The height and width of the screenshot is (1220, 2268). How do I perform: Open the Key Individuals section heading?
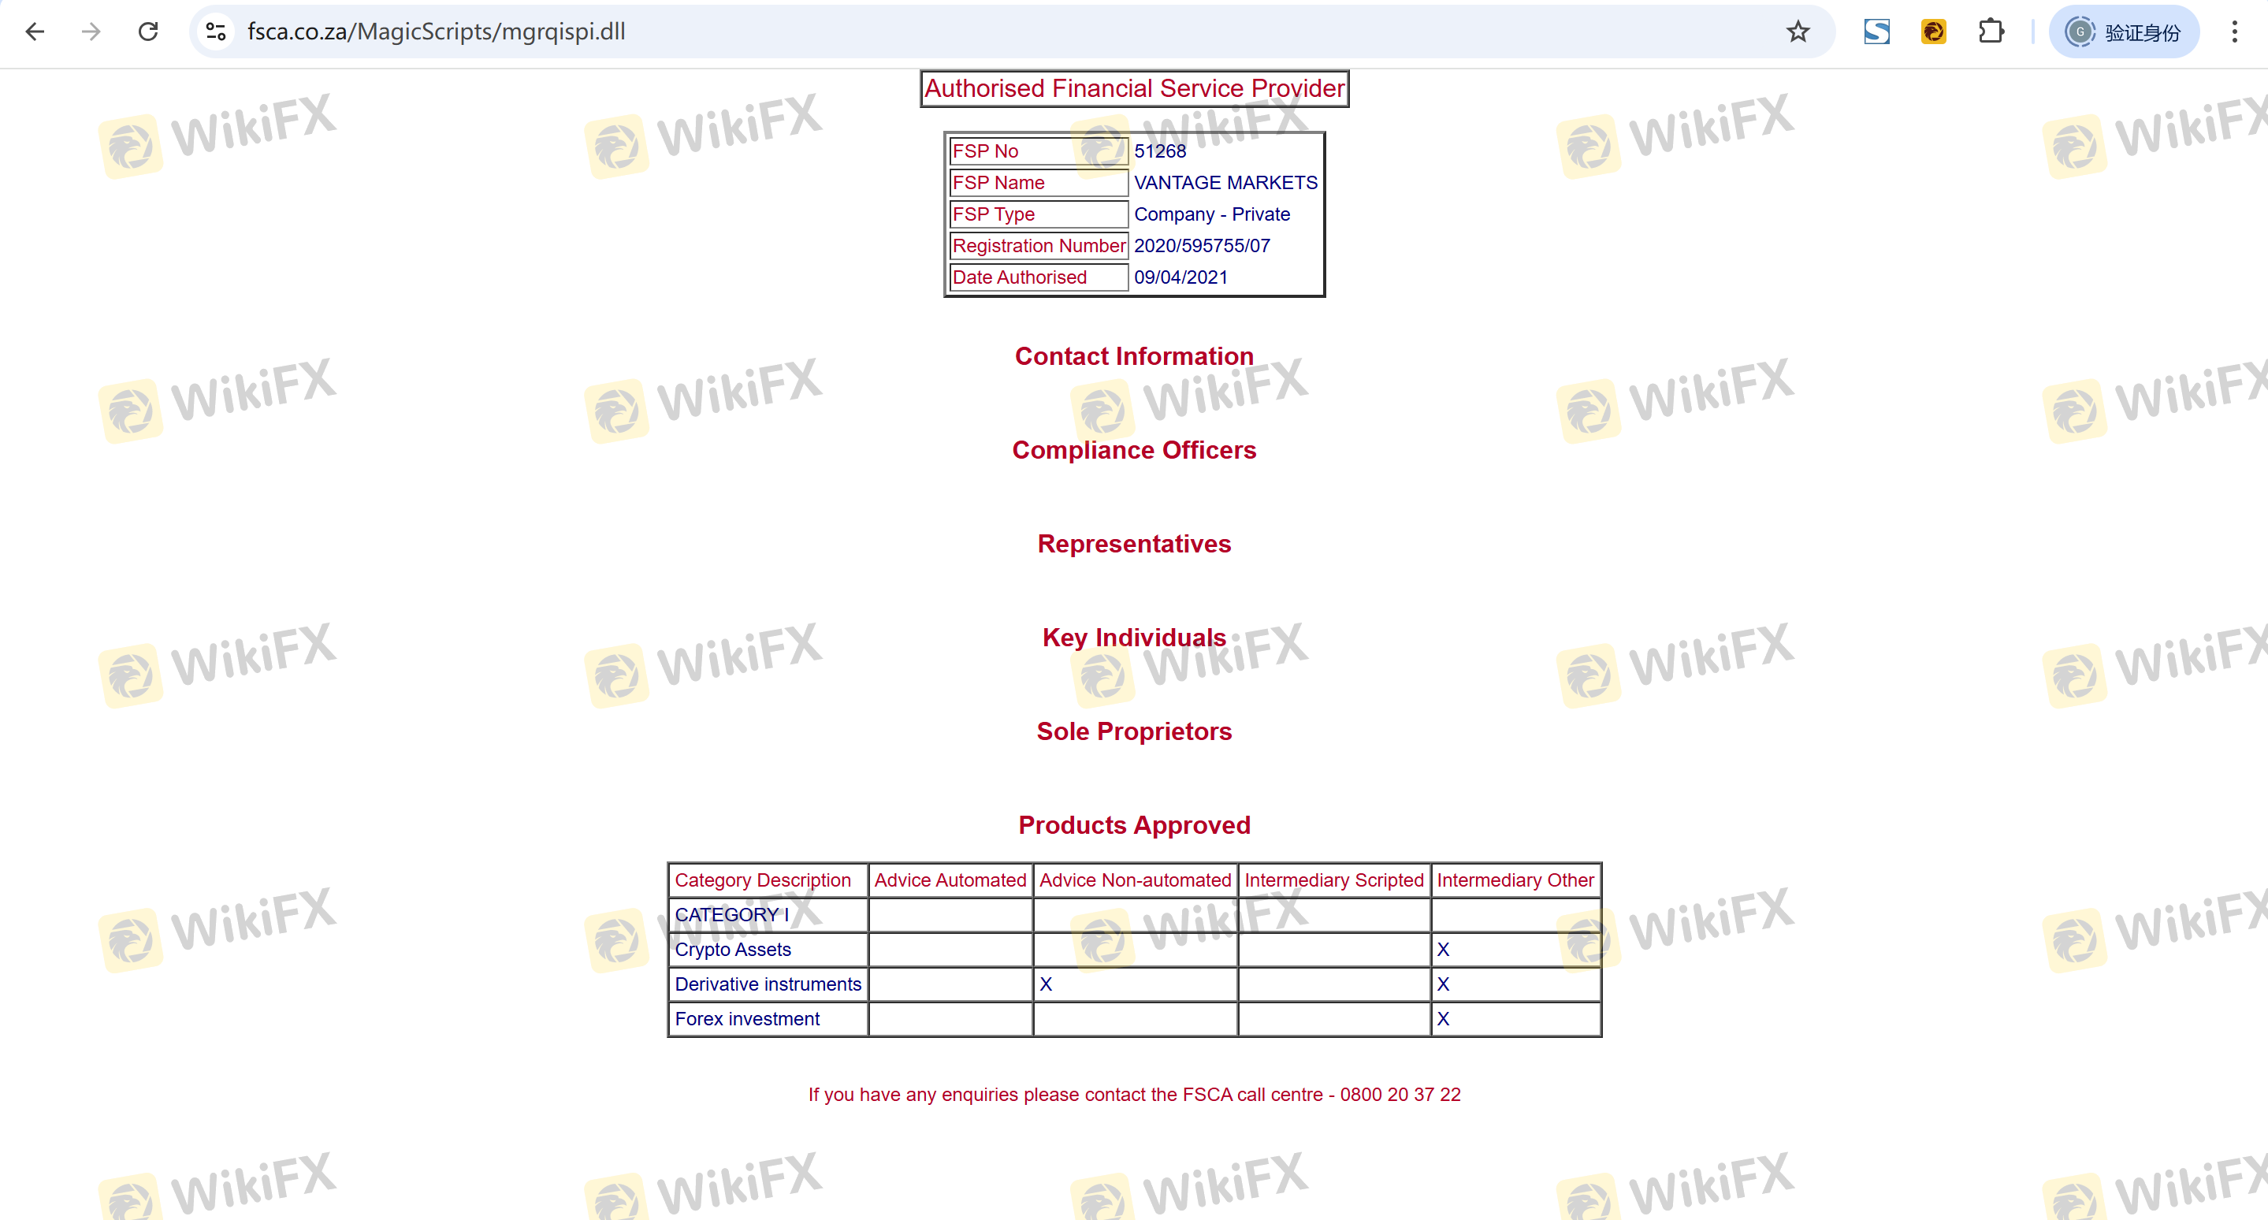[x=1134, y=638]
